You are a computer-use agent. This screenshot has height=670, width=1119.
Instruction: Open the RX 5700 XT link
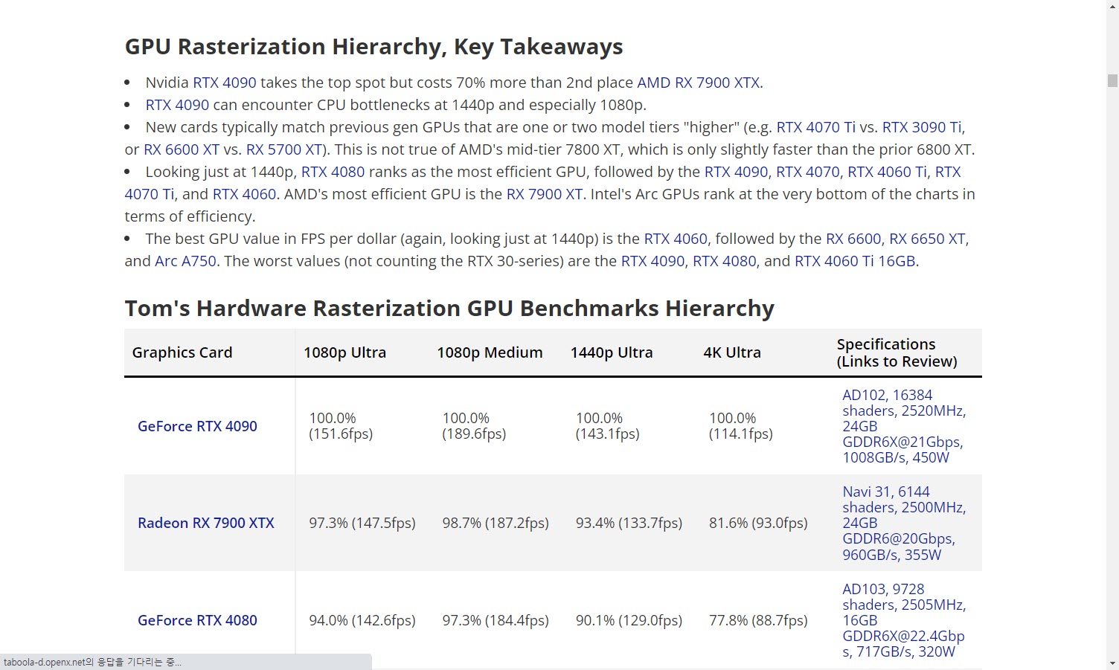tap(283, 149)
